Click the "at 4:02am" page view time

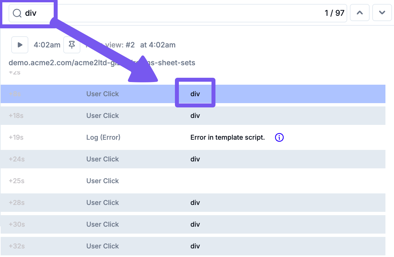tap(158, 45)
